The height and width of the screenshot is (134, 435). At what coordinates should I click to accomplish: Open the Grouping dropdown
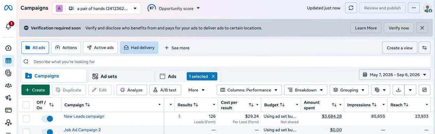349,90
